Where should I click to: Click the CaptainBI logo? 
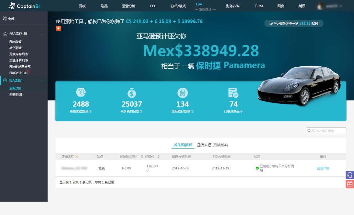pyautogui.click(x=24, y=6)
